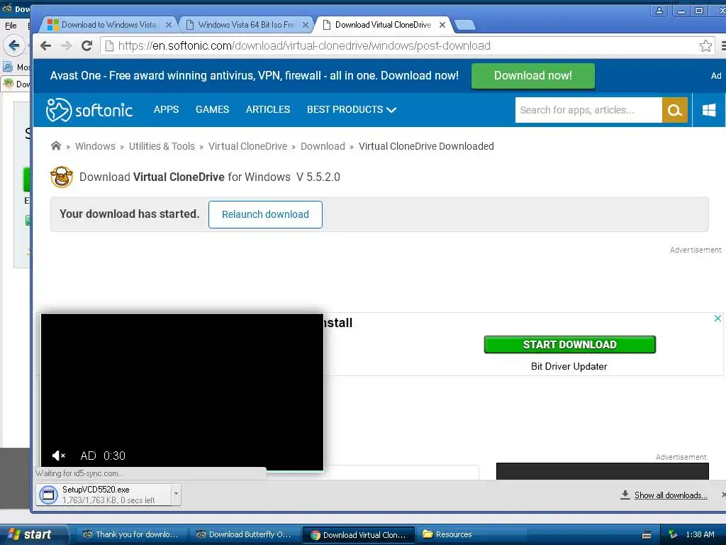Image resolution: width=726 pixels, height=545 pixels.
Task: Unmute the video ad speaker icon
Action: [x=58, y=456]
